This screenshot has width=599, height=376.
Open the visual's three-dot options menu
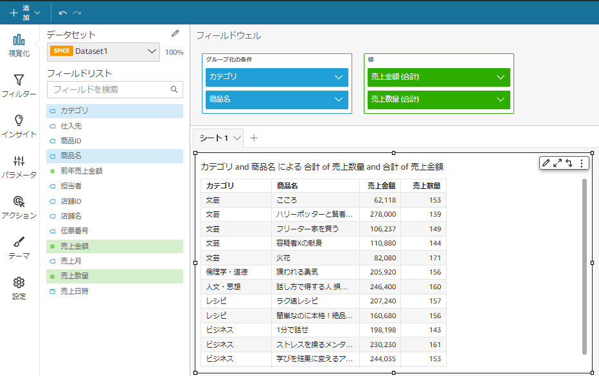pos(582,163)
